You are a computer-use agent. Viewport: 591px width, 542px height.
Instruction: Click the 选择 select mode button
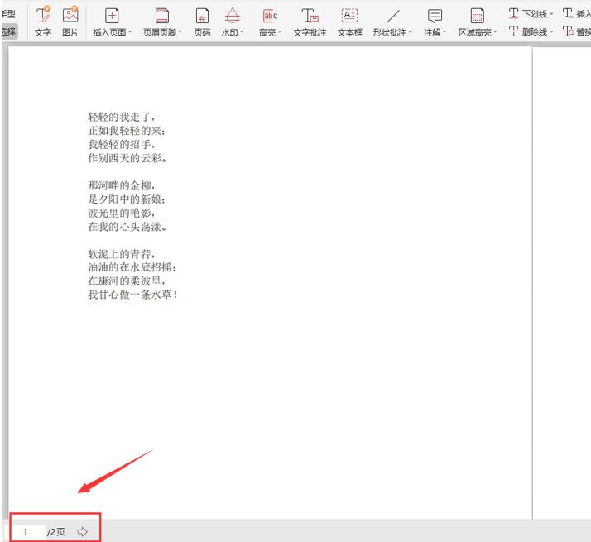pyautogui.click(x=9, y=31)
